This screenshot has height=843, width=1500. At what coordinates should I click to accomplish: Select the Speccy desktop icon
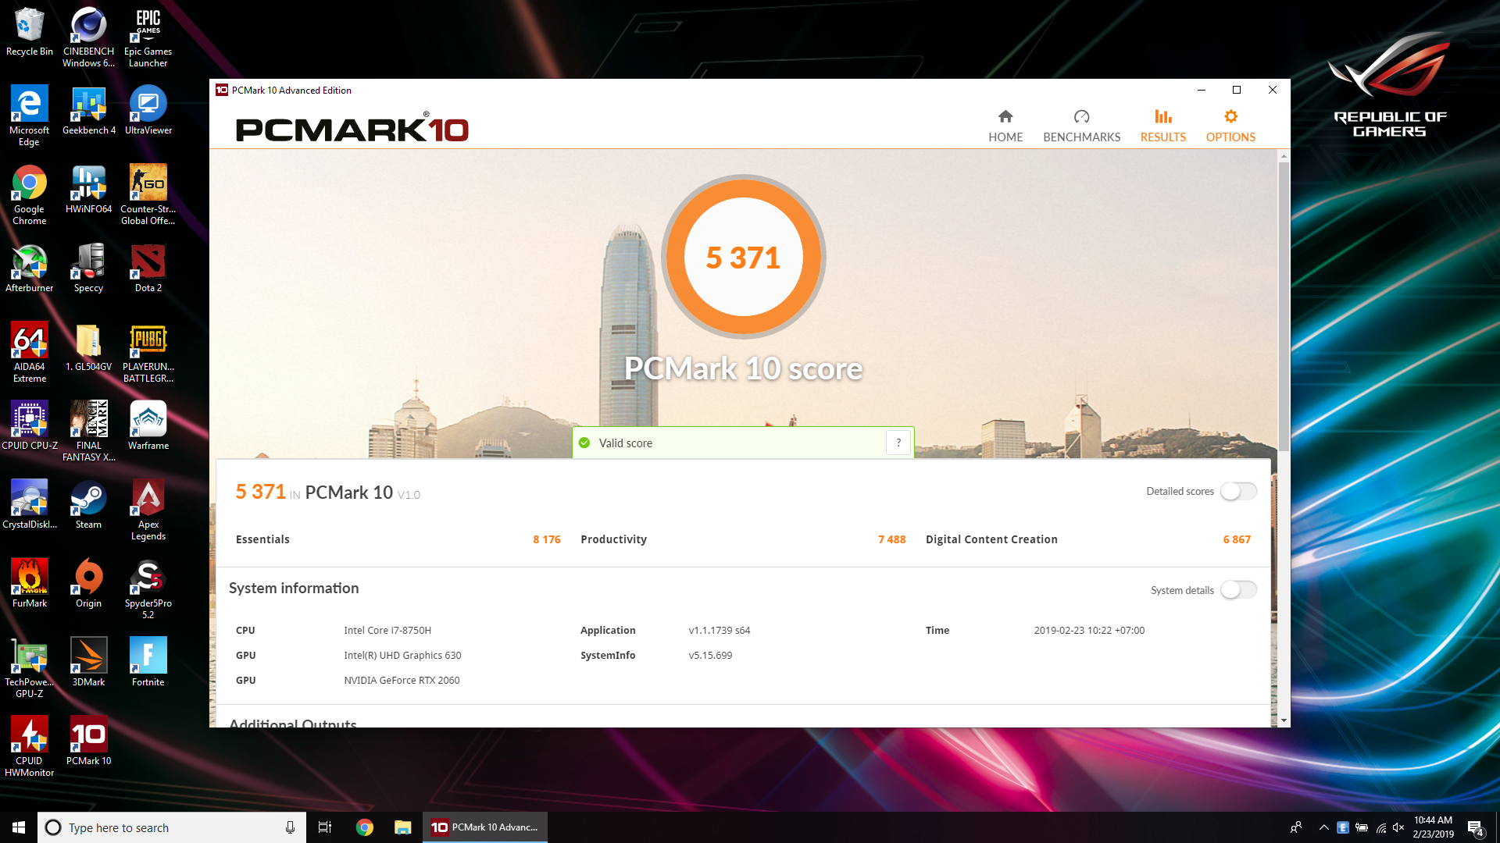point(88,268)
